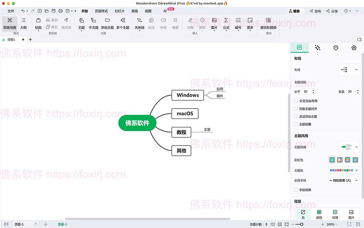Click the 登录 sign-in button

tap(295, 11)
